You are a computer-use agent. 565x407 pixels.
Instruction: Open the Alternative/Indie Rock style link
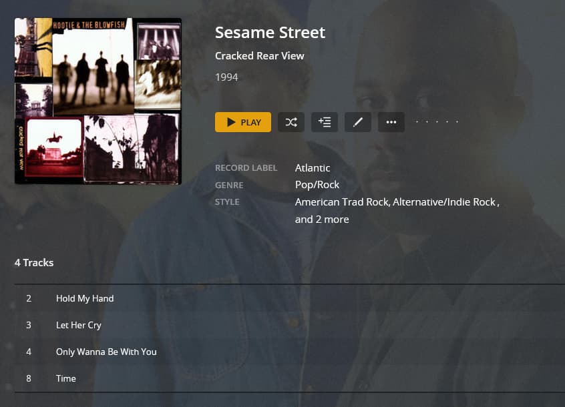coord(445,201)
